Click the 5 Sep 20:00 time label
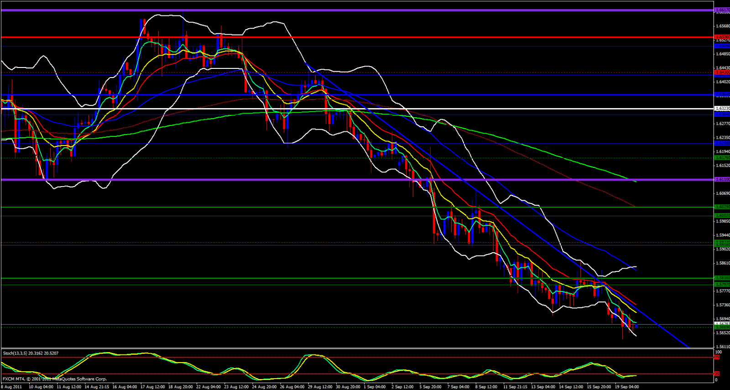This screenshot has width=730, height=390. (x=430, y=387)
